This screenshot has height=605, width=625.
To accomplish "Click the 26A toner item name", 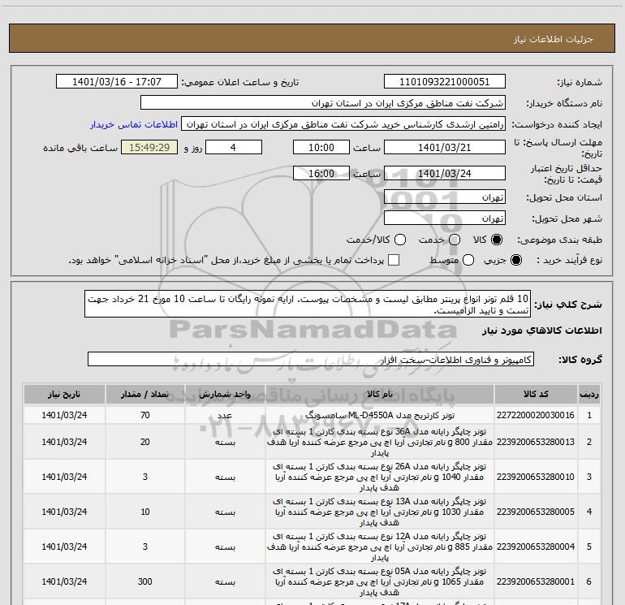I will [x=380, y=477].
